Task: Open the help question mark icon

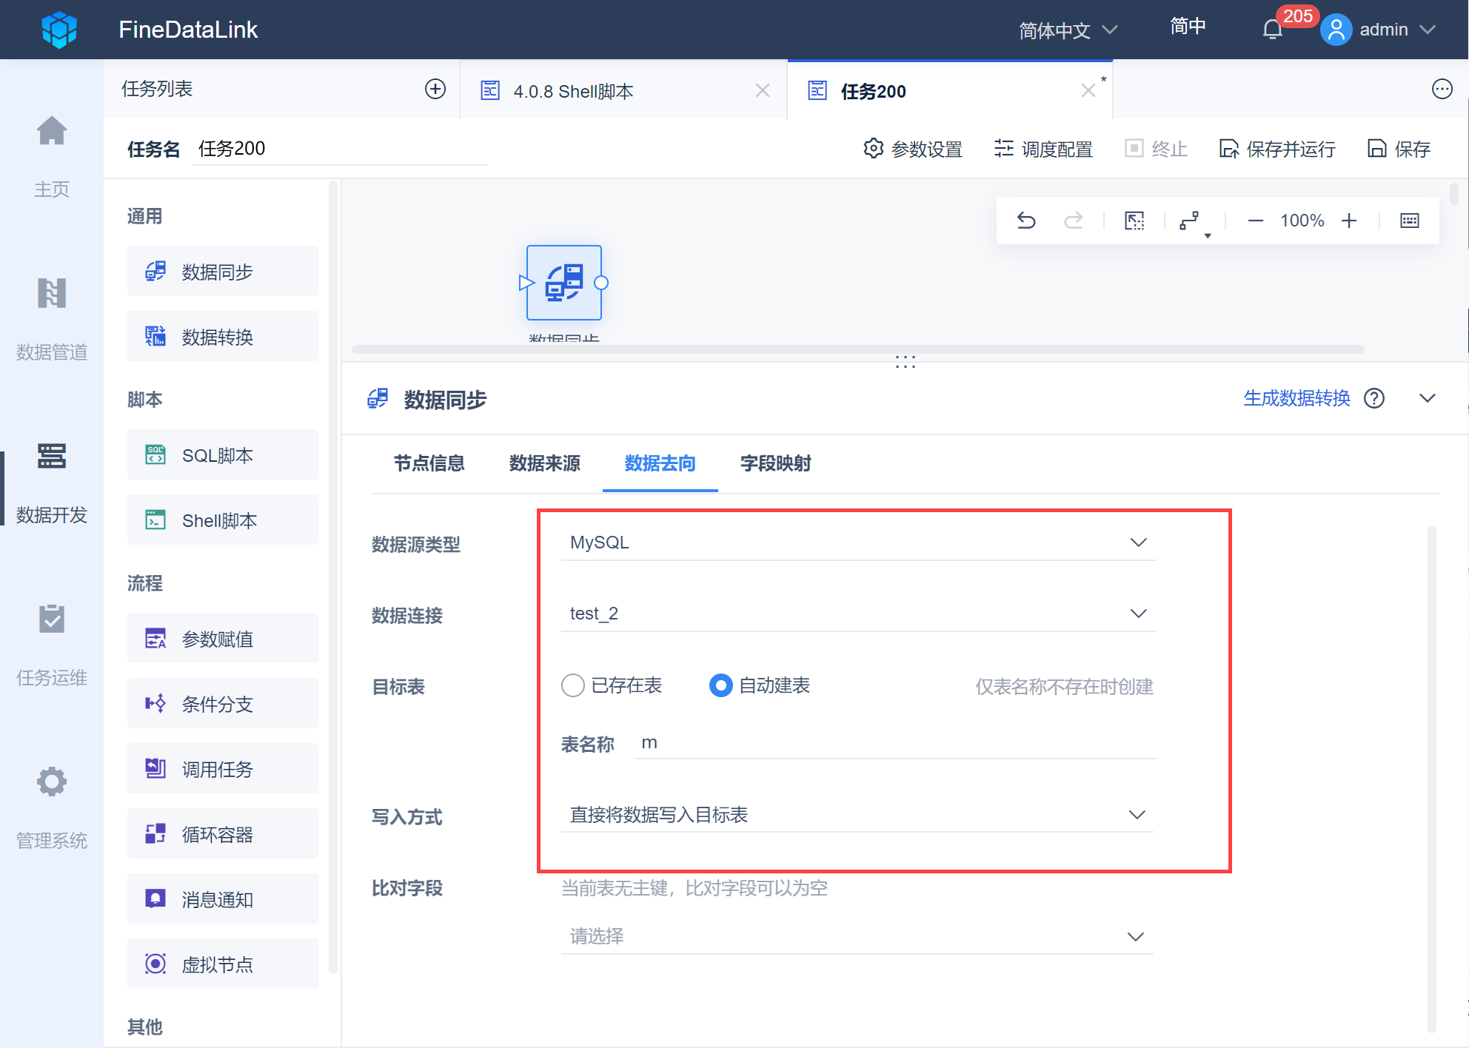Action: click(1374, 398)
